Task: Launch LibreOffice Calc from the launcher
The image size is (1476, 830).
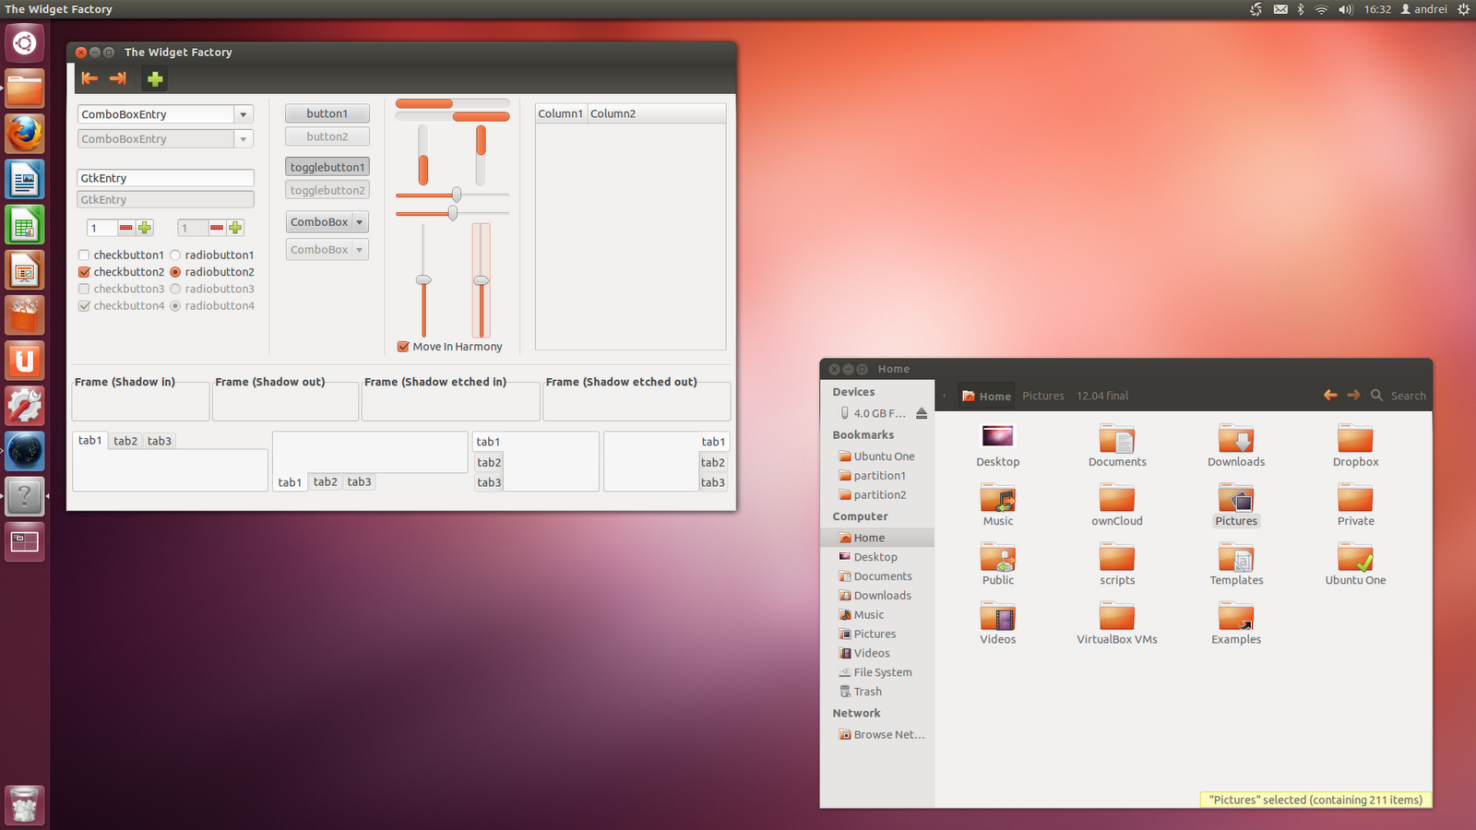Action: (x=24, y=224)
